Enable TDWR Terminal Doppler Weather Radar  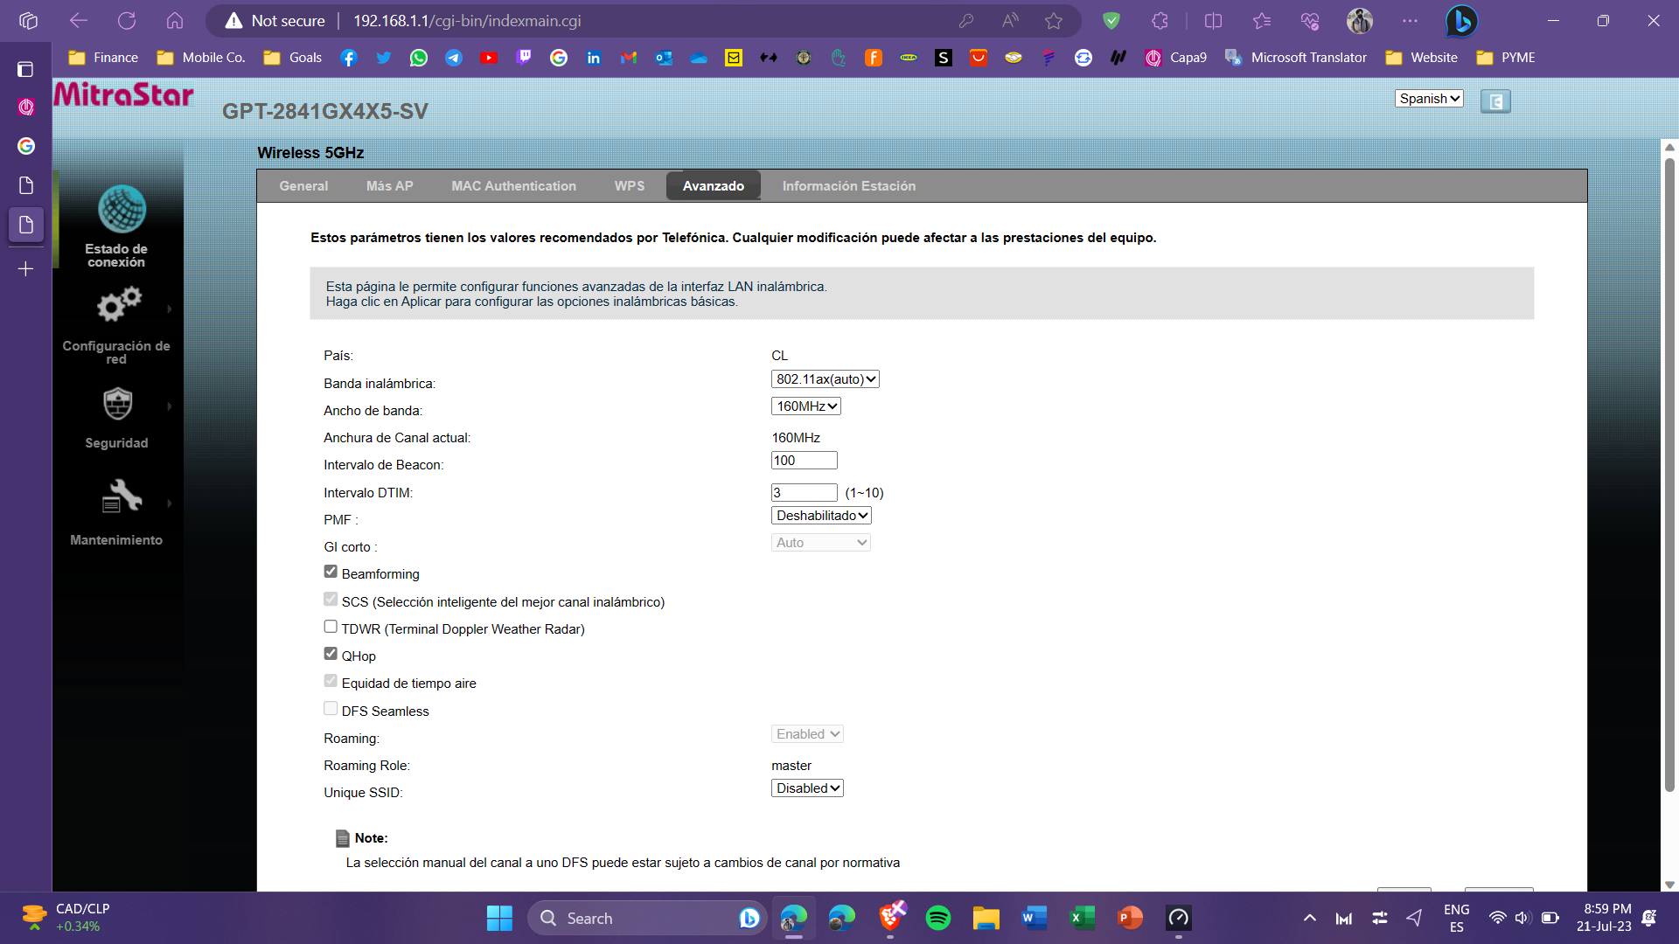331,627
